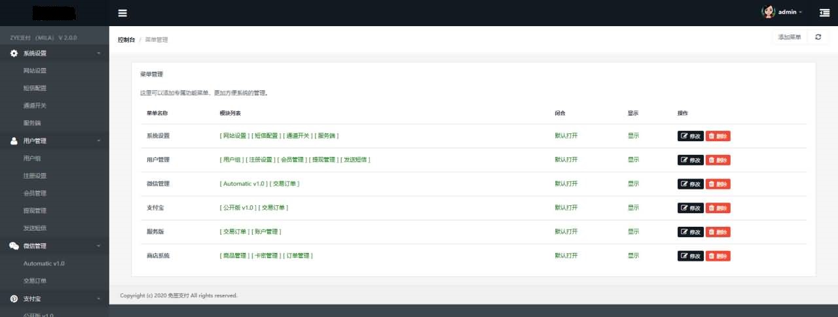Click 修改 for the 系统设置 row

(690, 136)
